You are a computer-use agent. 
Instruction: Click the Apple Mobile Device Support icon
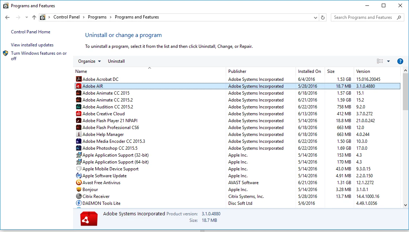[79, 169]
